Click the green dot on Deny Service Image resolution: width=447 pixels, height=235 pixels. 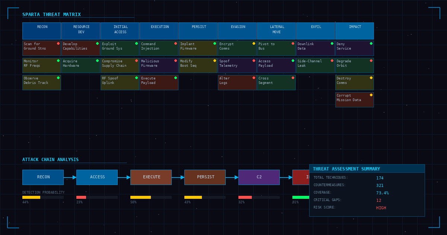point(371,43)
